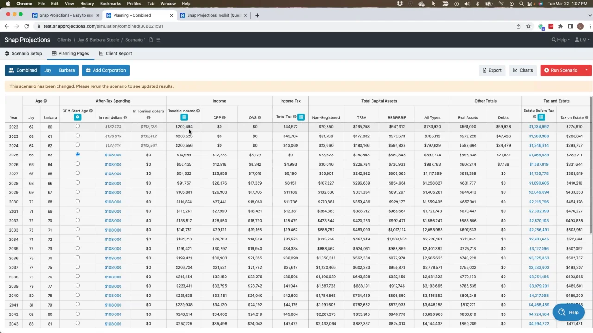
Task: Show Jay's individual view
Action: 48,70
